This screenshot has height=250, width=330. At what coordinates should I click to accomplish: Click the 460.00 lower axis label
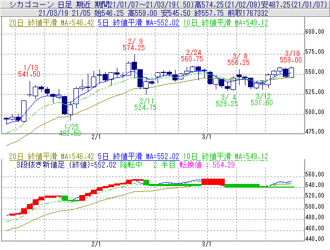coord(315,228)
